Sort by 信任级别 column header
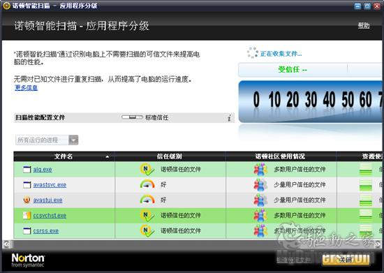 [x=170, y=156]
